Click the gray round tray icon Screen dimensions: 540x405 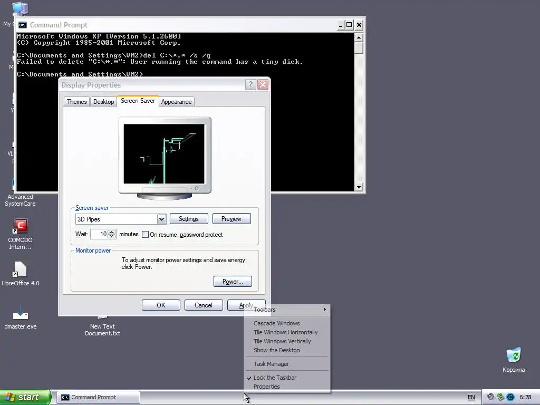pos(490,397)
